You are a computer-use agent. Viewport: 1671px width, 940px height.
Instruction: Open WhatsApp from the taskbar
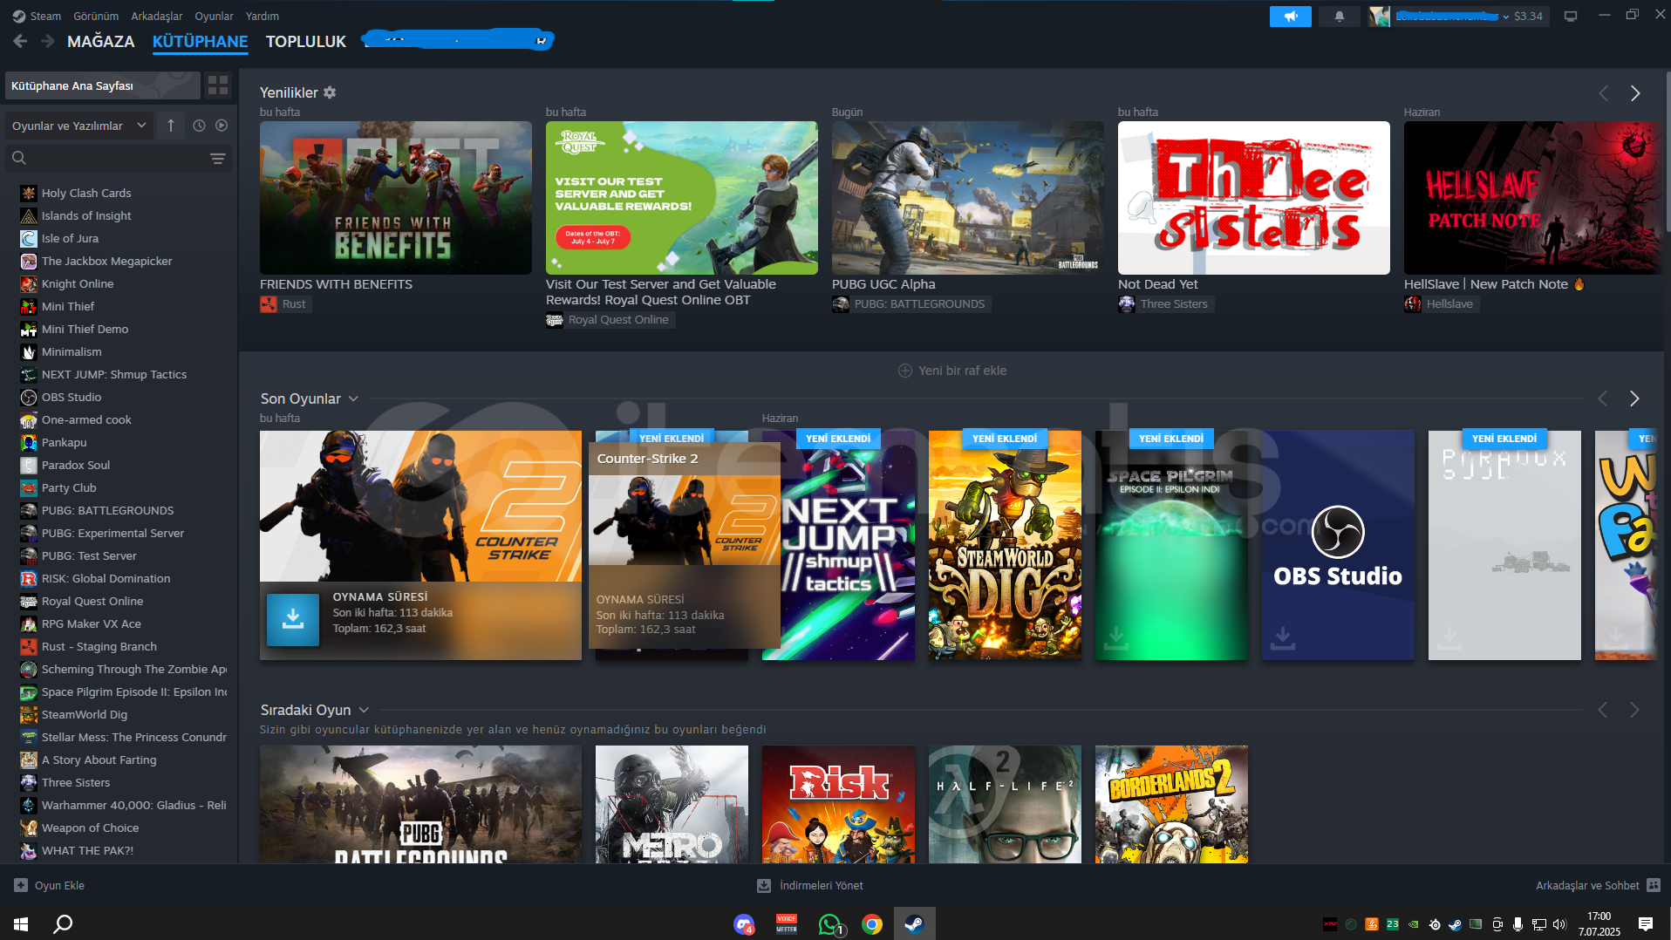pos(829,923)
